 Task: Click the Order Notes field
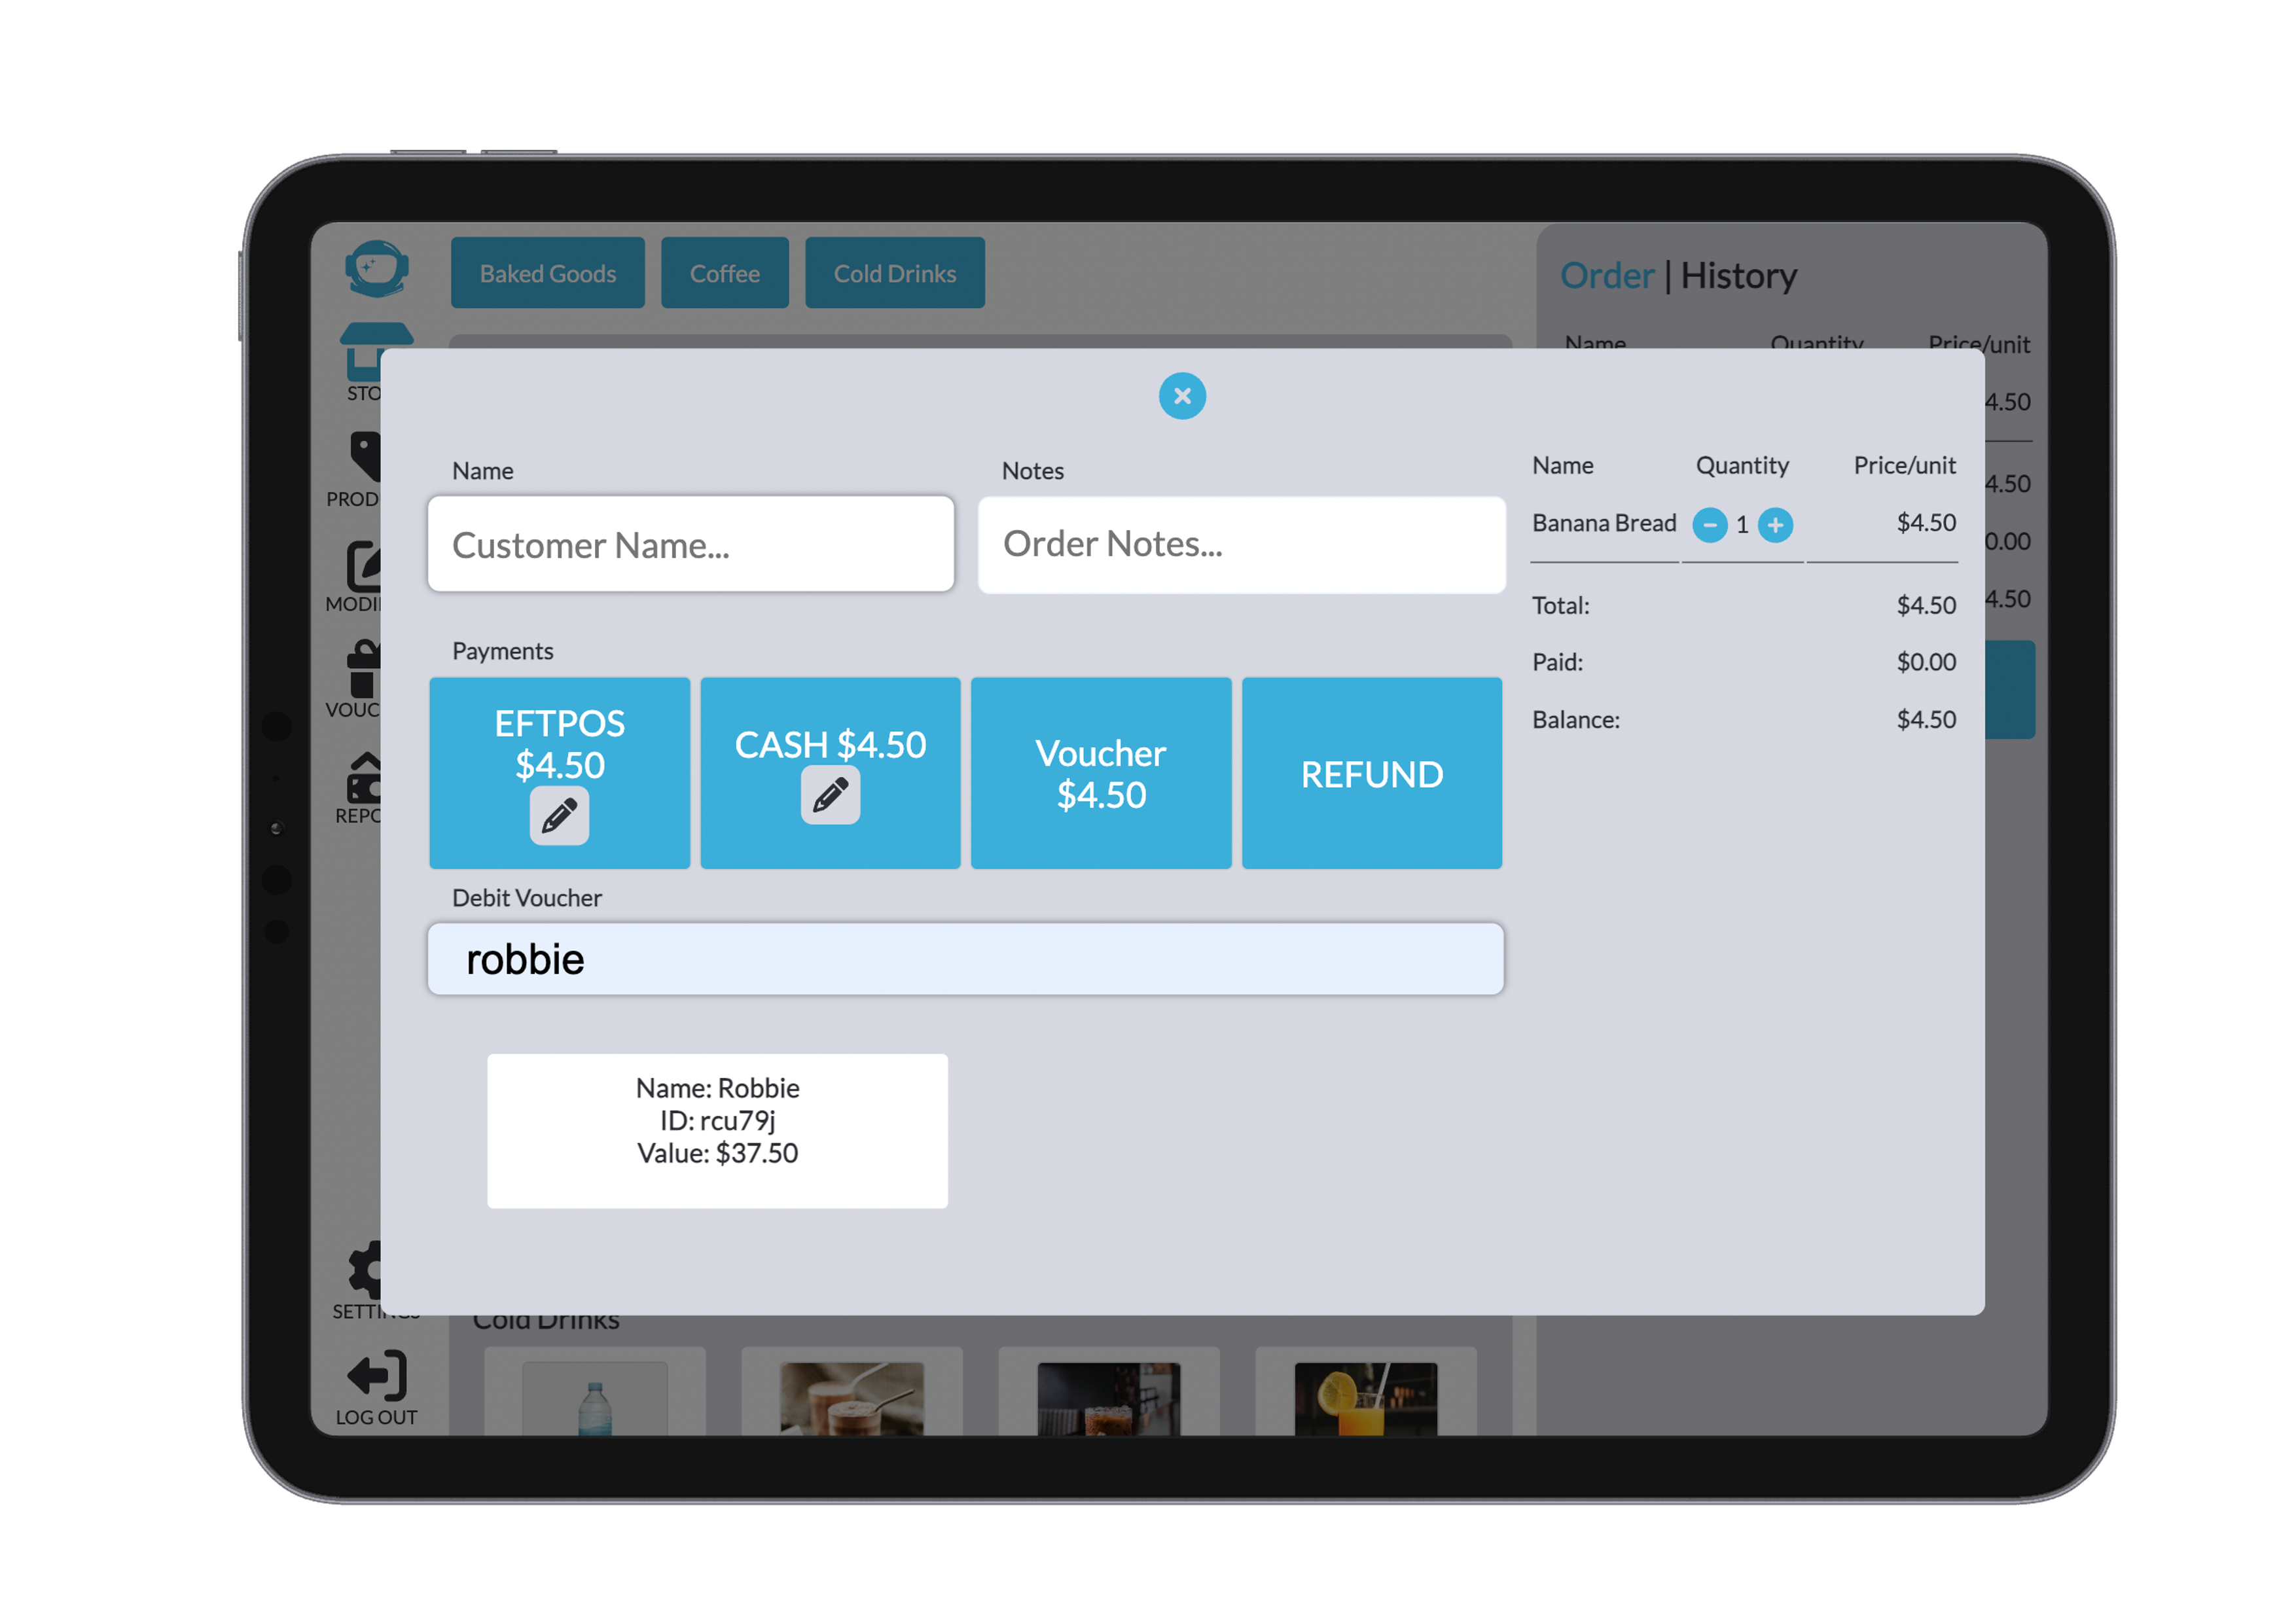point(1240,545)
